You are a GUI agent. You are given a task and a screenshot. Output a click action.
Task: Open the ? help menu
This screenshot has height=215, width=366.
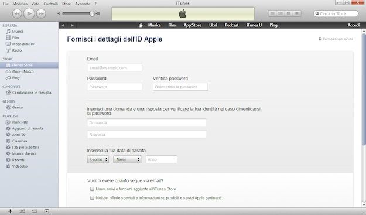point(95,4)
